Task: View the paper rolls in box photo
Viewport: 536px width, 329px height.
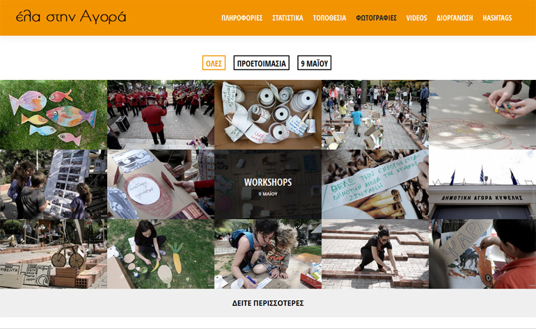Action: pos(268,115)
